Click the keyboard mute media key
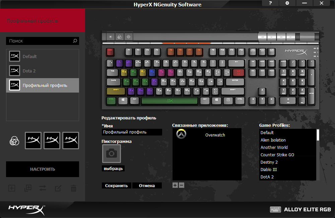Image resolution: width=335 pixels, height=218 pixels. coord(290,37)
